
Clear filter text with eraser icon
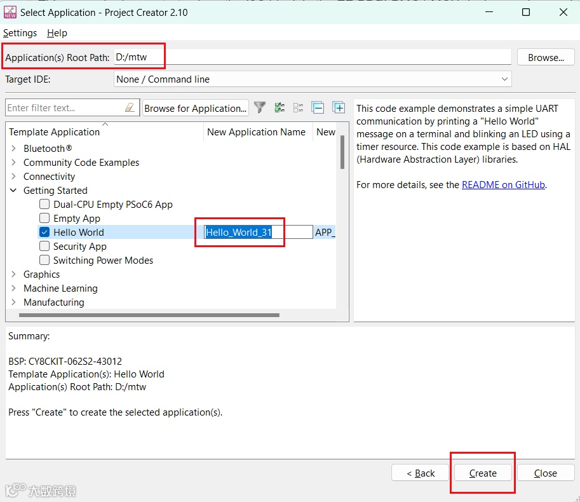pyautogui.click(x=130, y=107)
